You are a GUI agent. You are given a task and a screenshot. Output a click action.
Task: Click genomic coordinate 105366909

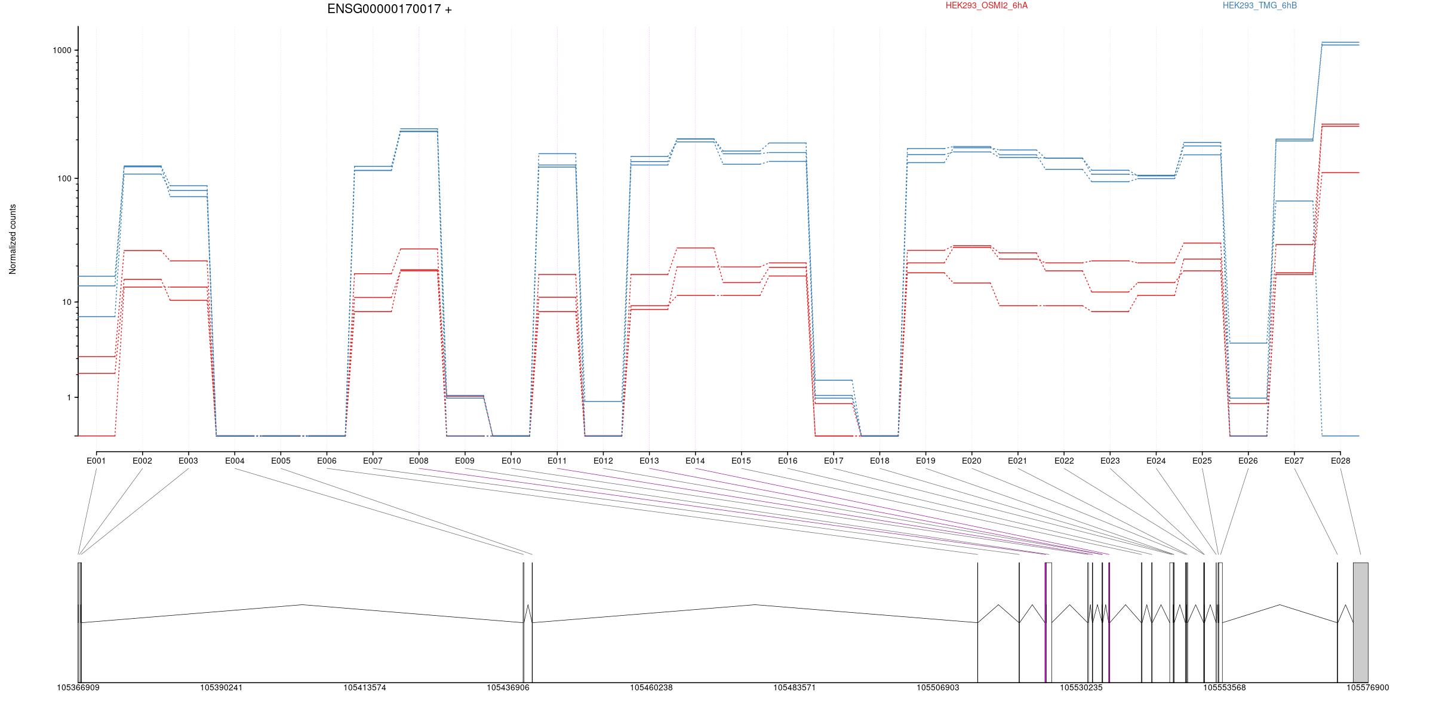(x=78, y=687)
